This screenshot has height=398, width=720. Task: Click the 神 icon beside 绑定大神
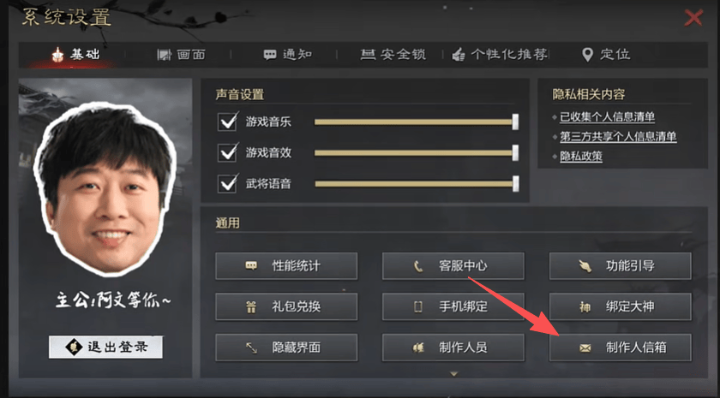[x=585, y=306]
